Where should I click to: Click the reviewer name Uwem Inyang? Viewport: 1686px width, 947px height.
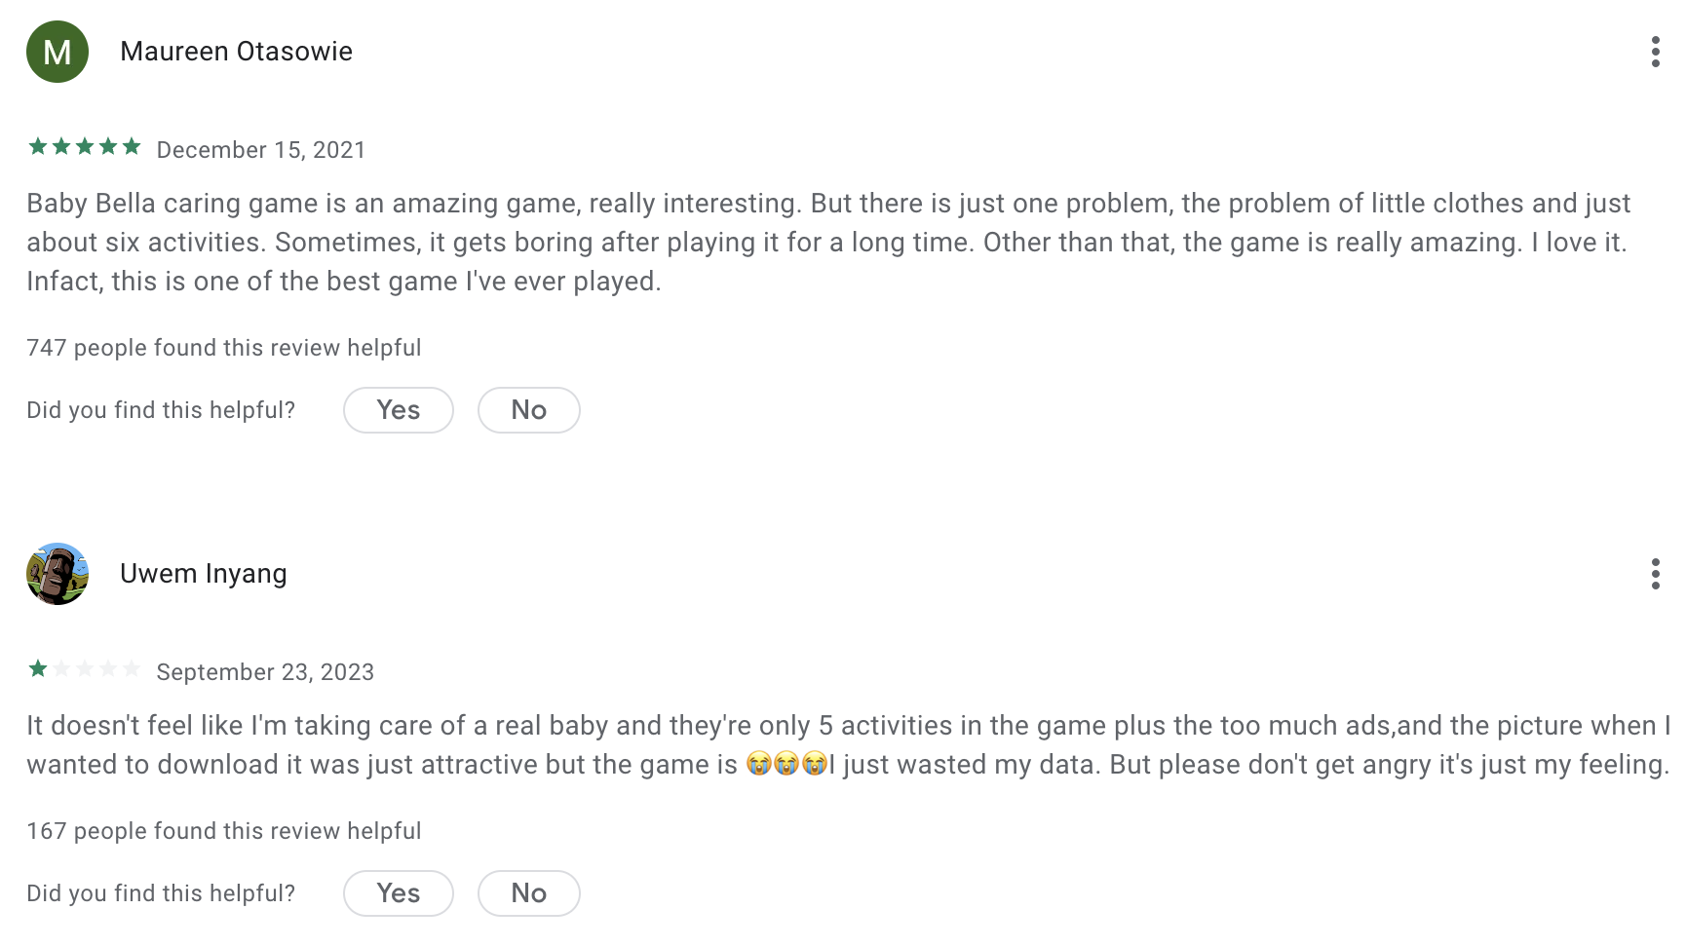204,574
